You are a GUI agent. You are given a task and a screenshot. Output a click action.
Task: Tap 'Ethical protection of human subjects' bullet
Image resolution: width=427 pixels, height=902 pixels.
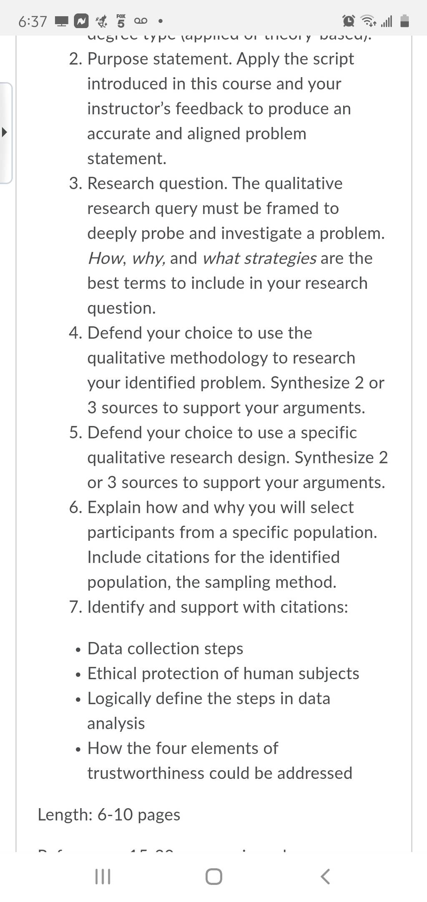223,673
